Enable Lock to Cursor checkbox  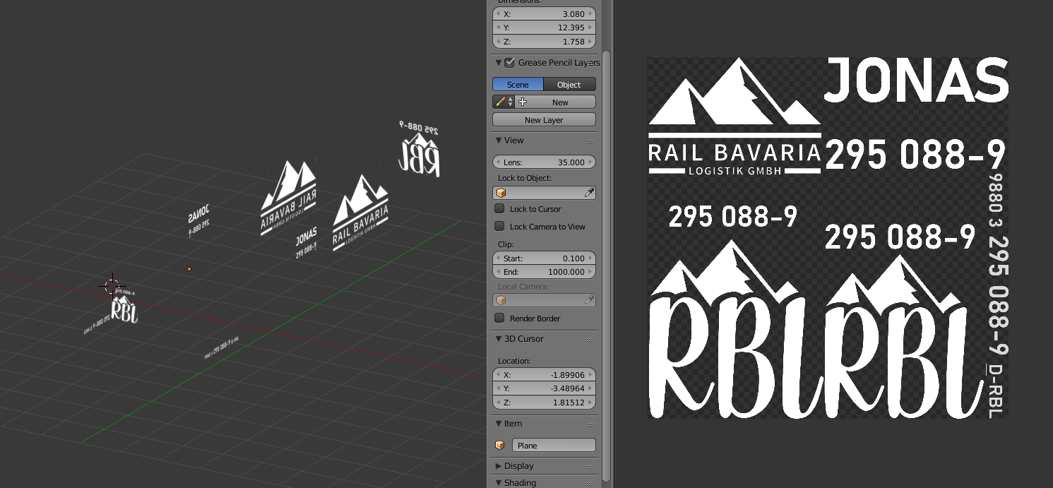[499, 209]
